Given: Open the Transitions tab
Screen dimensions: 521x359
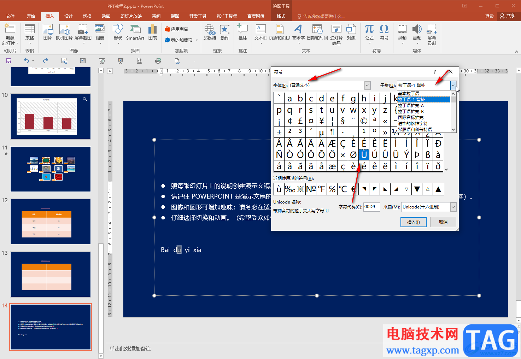Looking at the screenshot, I should 87,16.
